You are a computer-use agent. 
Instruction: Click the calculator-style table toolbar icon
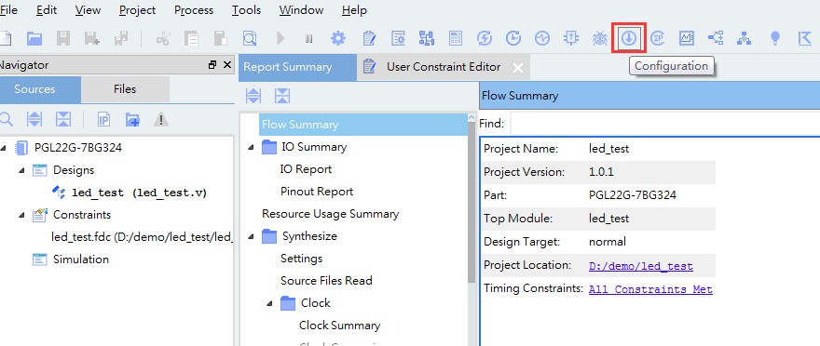coord(456,37)
